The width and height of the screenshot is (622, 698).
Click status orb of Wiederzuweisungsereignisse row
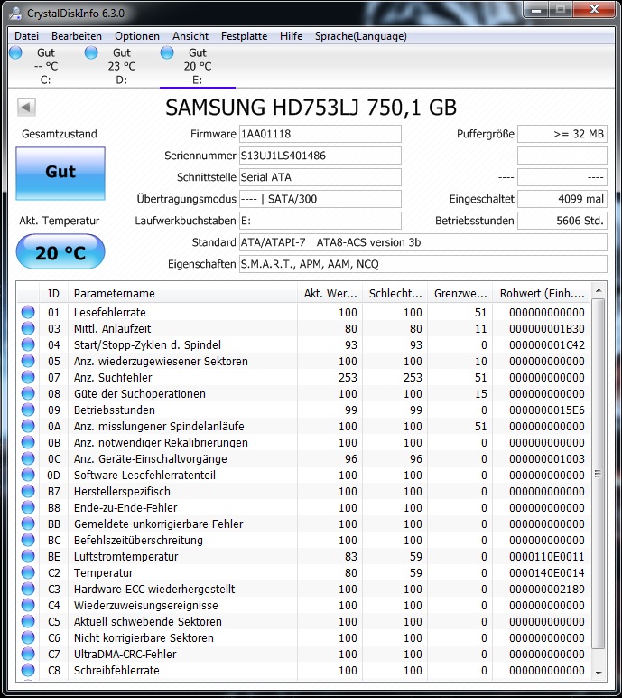[x=28, y=605]
